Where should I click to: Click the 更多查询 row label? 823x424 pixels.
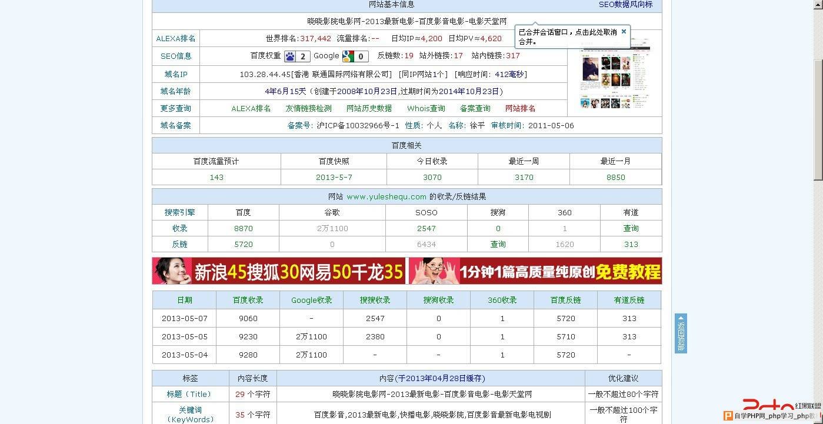click(175, 108)
